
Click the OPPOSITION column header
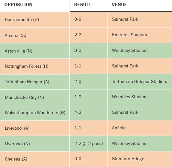(x=18, y=5)
